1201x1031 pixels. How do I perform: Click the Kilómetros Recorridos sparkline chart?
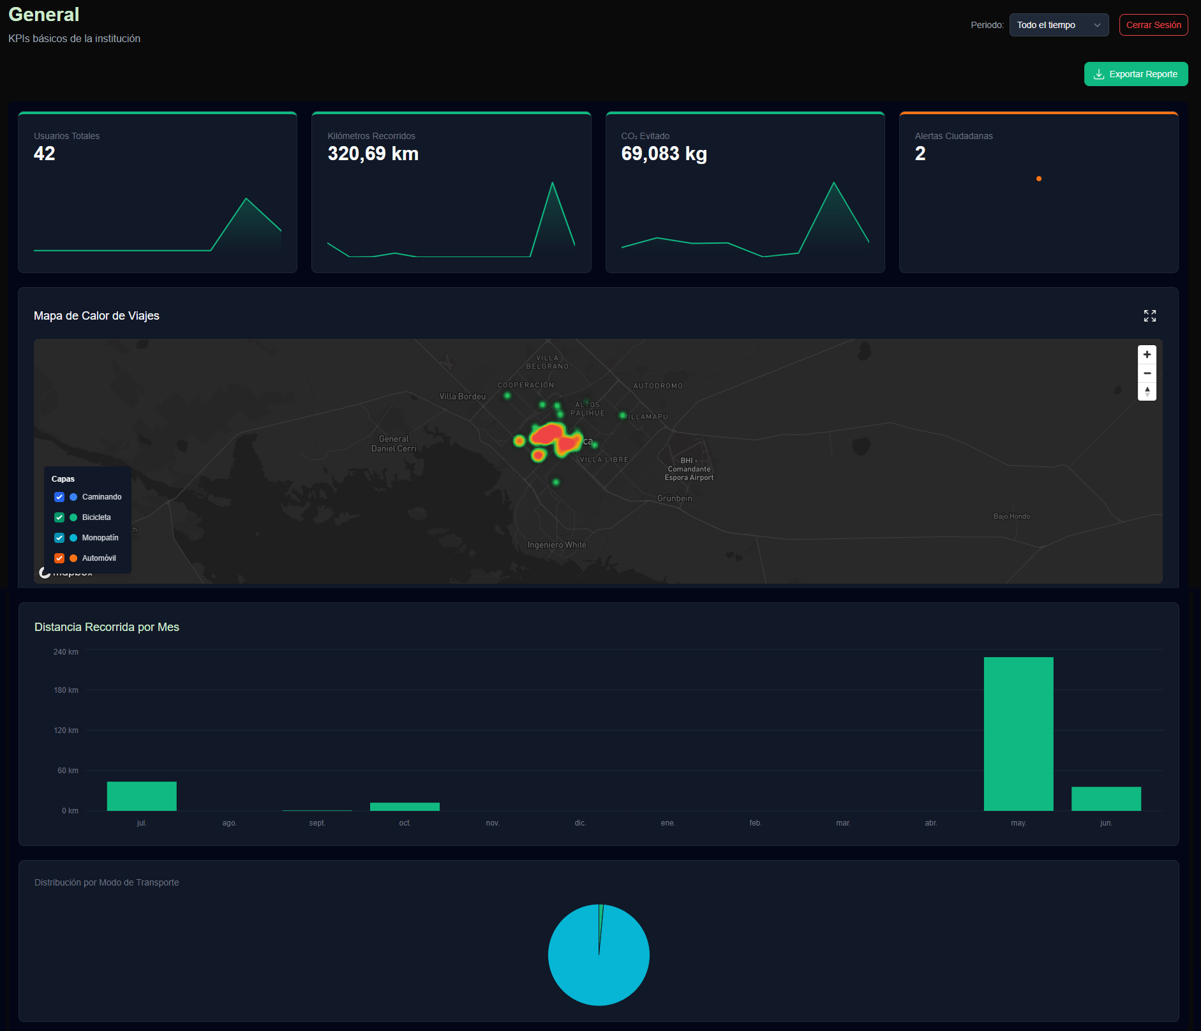tap(451, 220)
